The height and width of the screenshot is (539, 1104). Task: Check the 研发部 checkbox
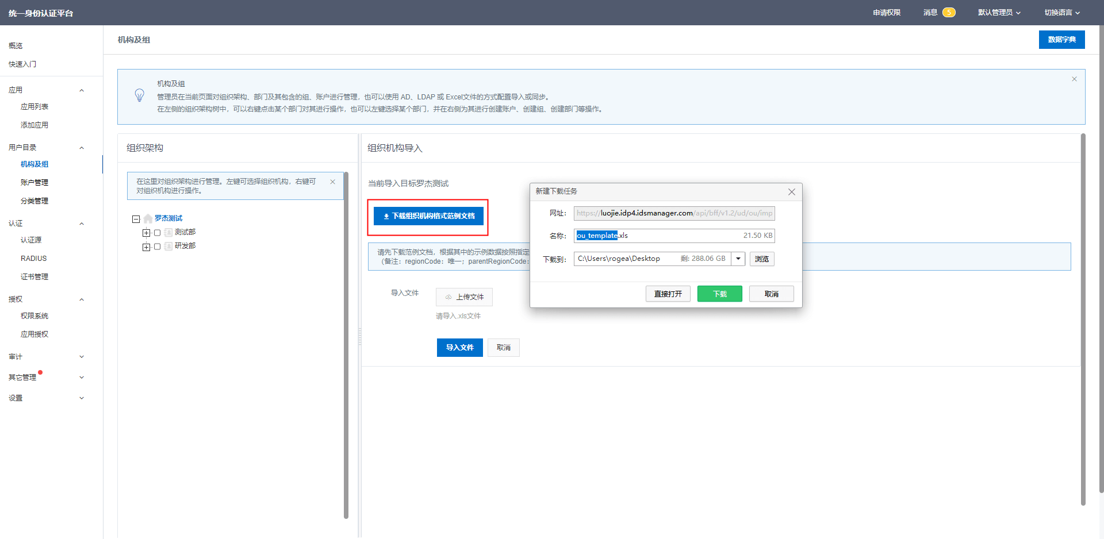pos(158,247)
